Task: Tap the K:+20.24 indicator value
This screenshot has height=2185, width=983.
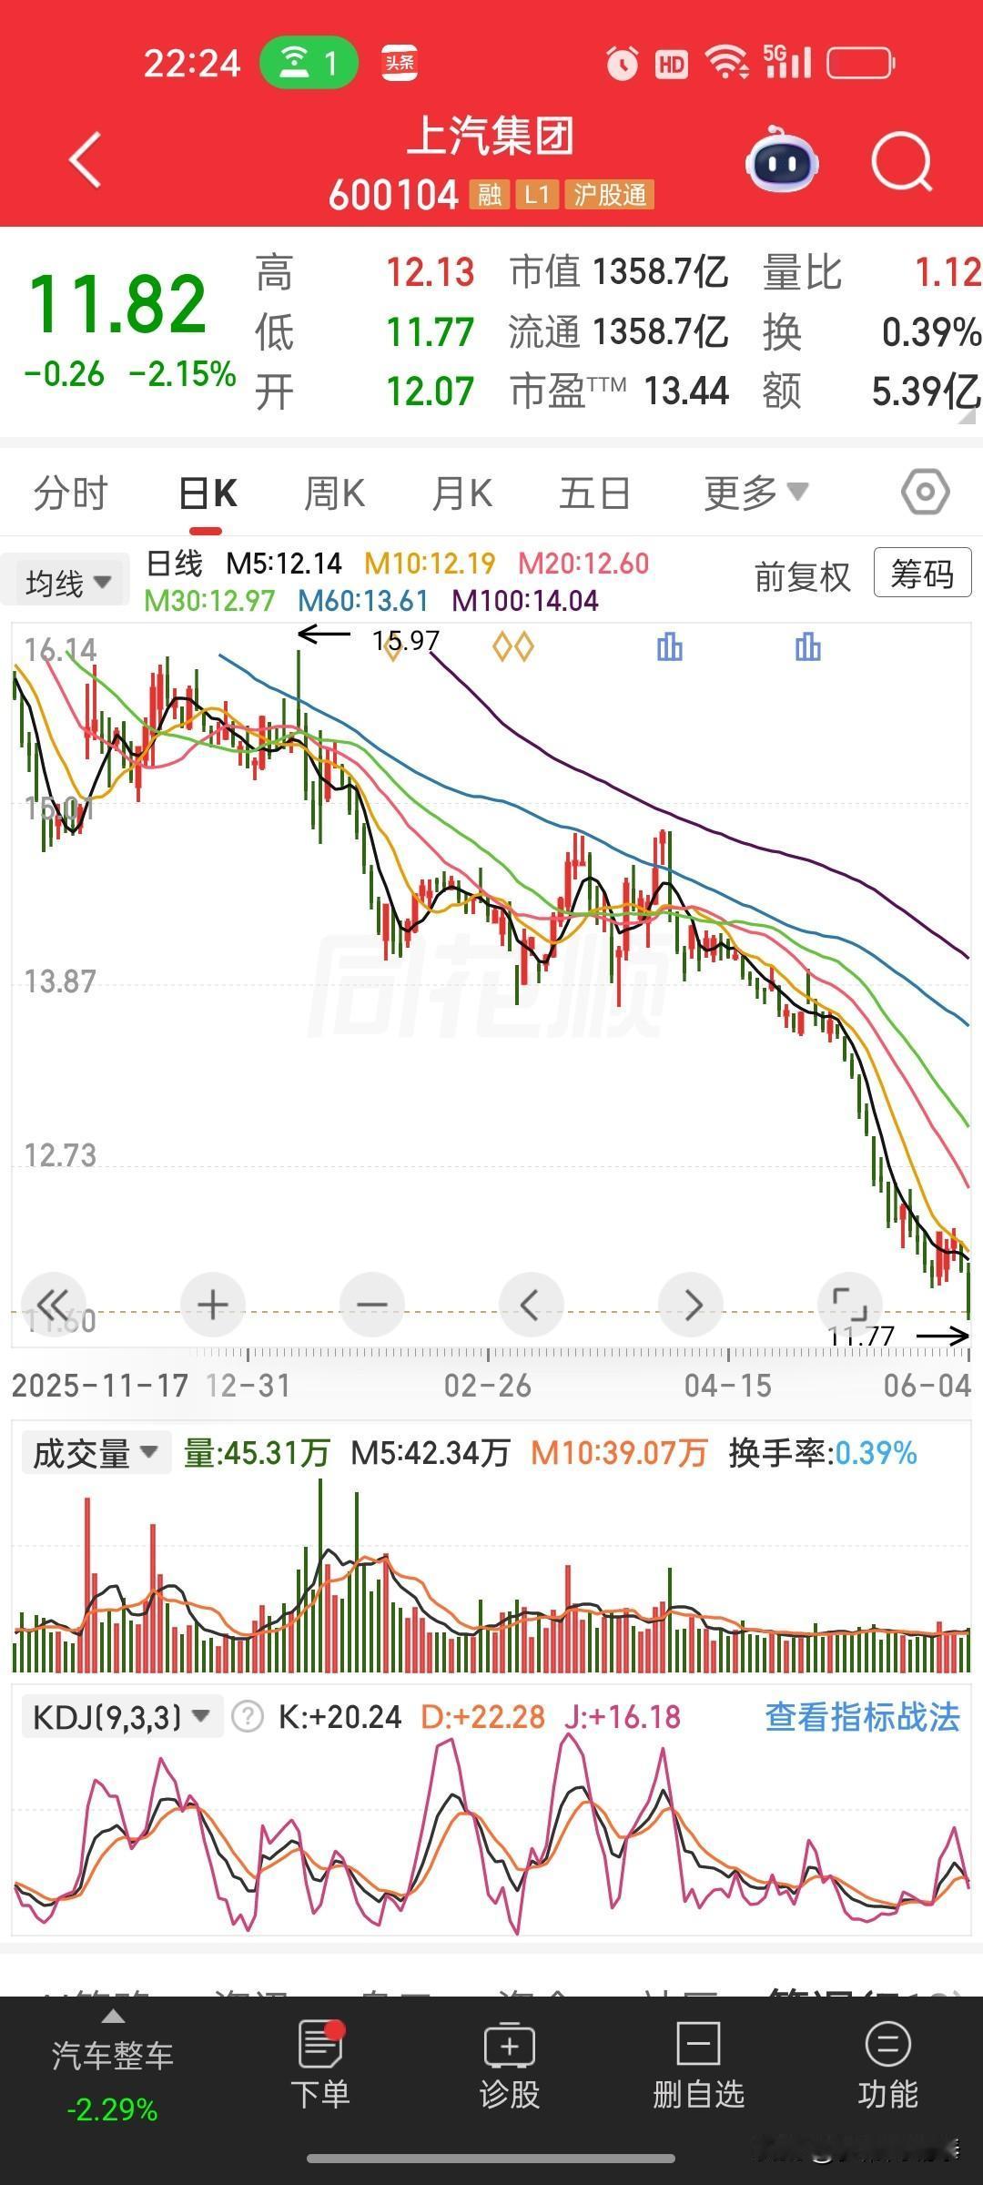Action: pos(340,1717)
